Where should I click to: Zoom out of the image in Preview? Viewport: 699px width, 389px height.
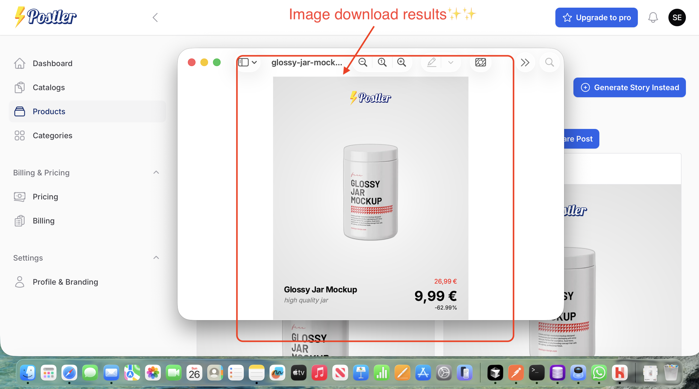click(x=363, y=62)
